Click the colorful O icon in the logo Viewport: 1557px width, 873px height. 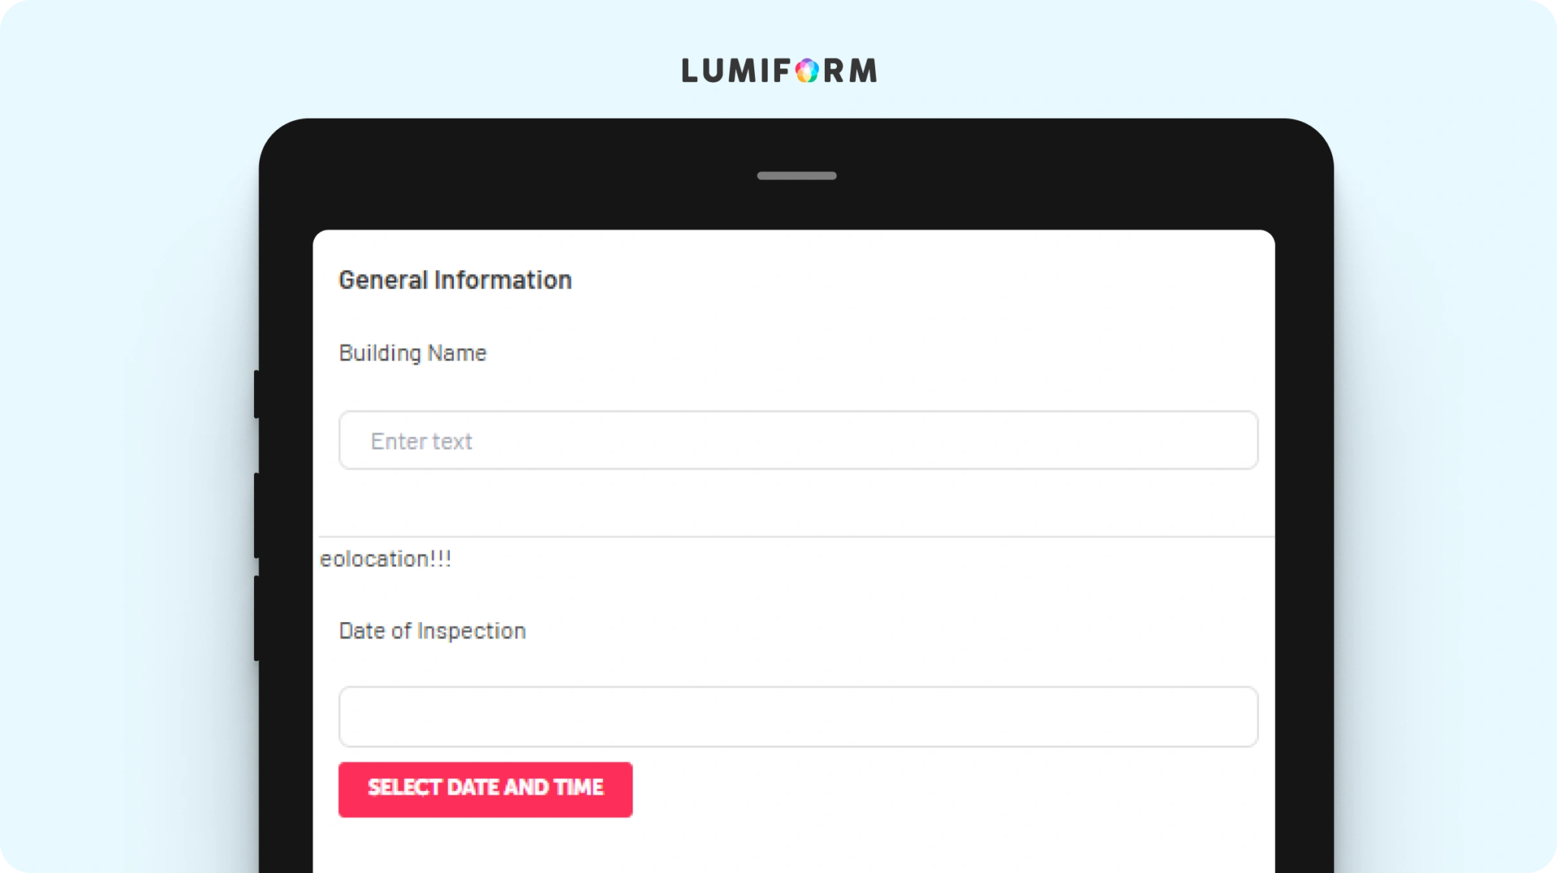[x=807, y=71]
